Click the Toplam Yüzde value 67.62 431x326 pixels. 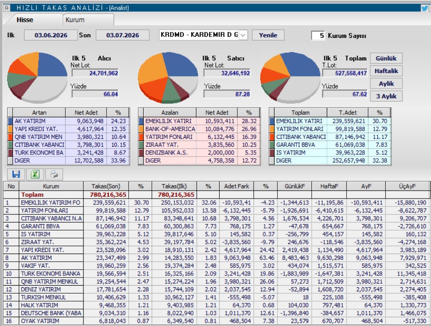(345, 94)
